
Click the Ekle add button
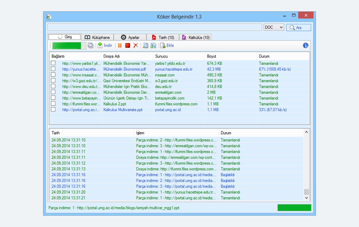point(167,45)
